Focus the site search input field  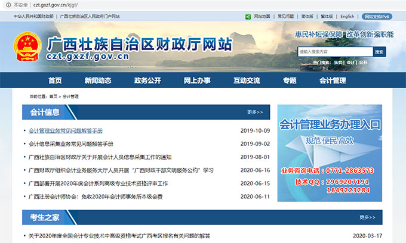[334, 52]
